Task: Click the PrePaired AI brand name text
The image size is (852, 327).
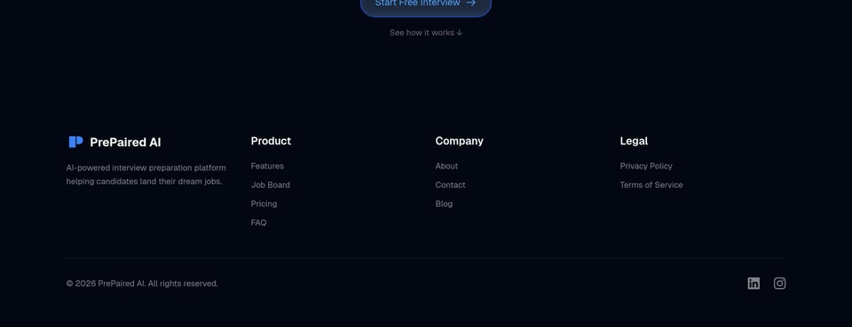Action: [125, 142]
